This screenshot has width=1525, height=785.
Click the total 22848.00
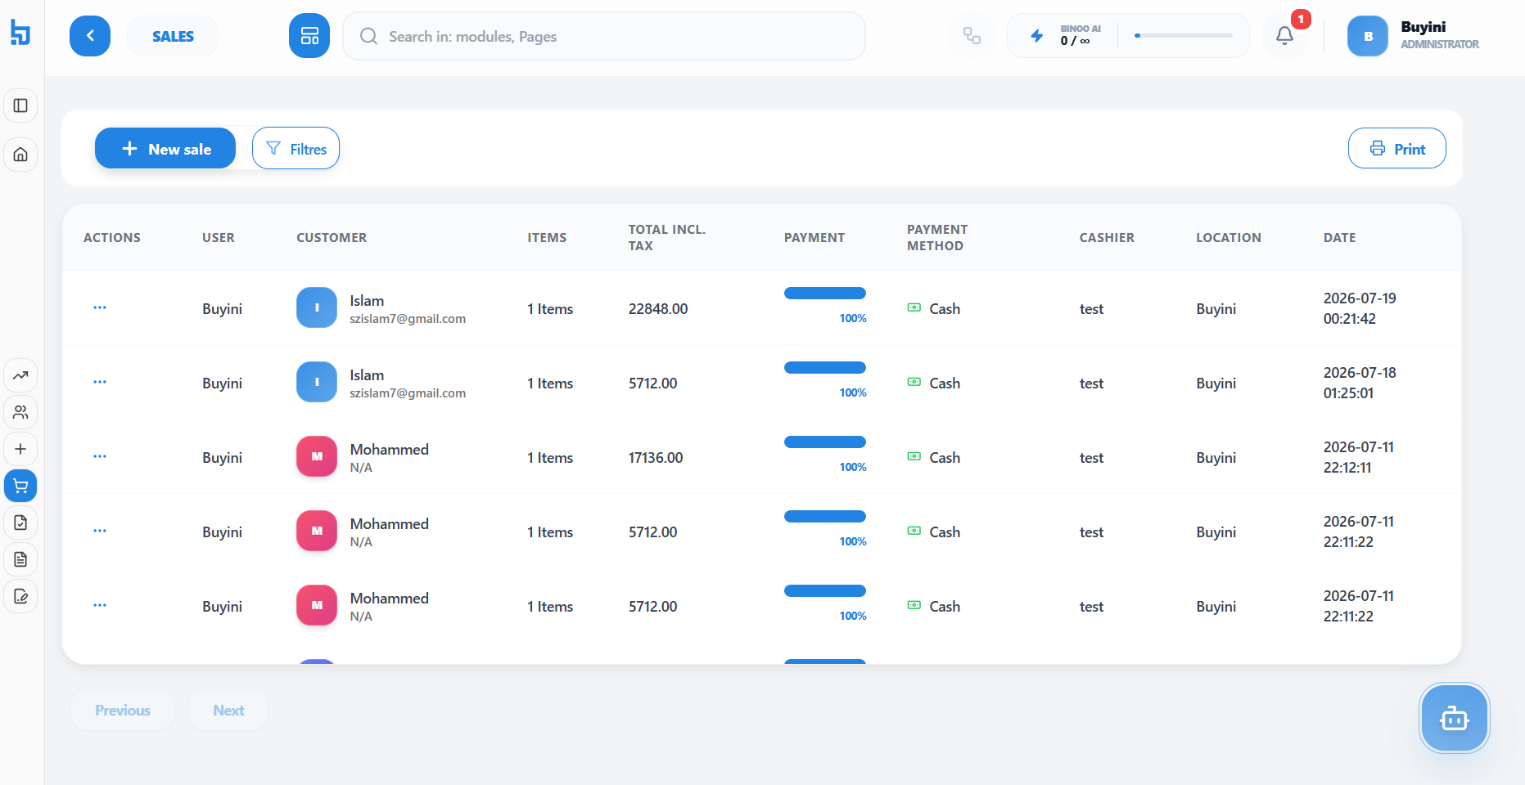[x=658, y=309]
